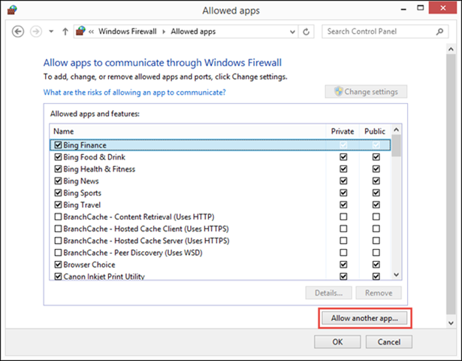Image resolution: width=462 pixels, height=361 pixels.
Task: Toggle Public checkbox for Browser Choice
Action: [x=376, y=265]
